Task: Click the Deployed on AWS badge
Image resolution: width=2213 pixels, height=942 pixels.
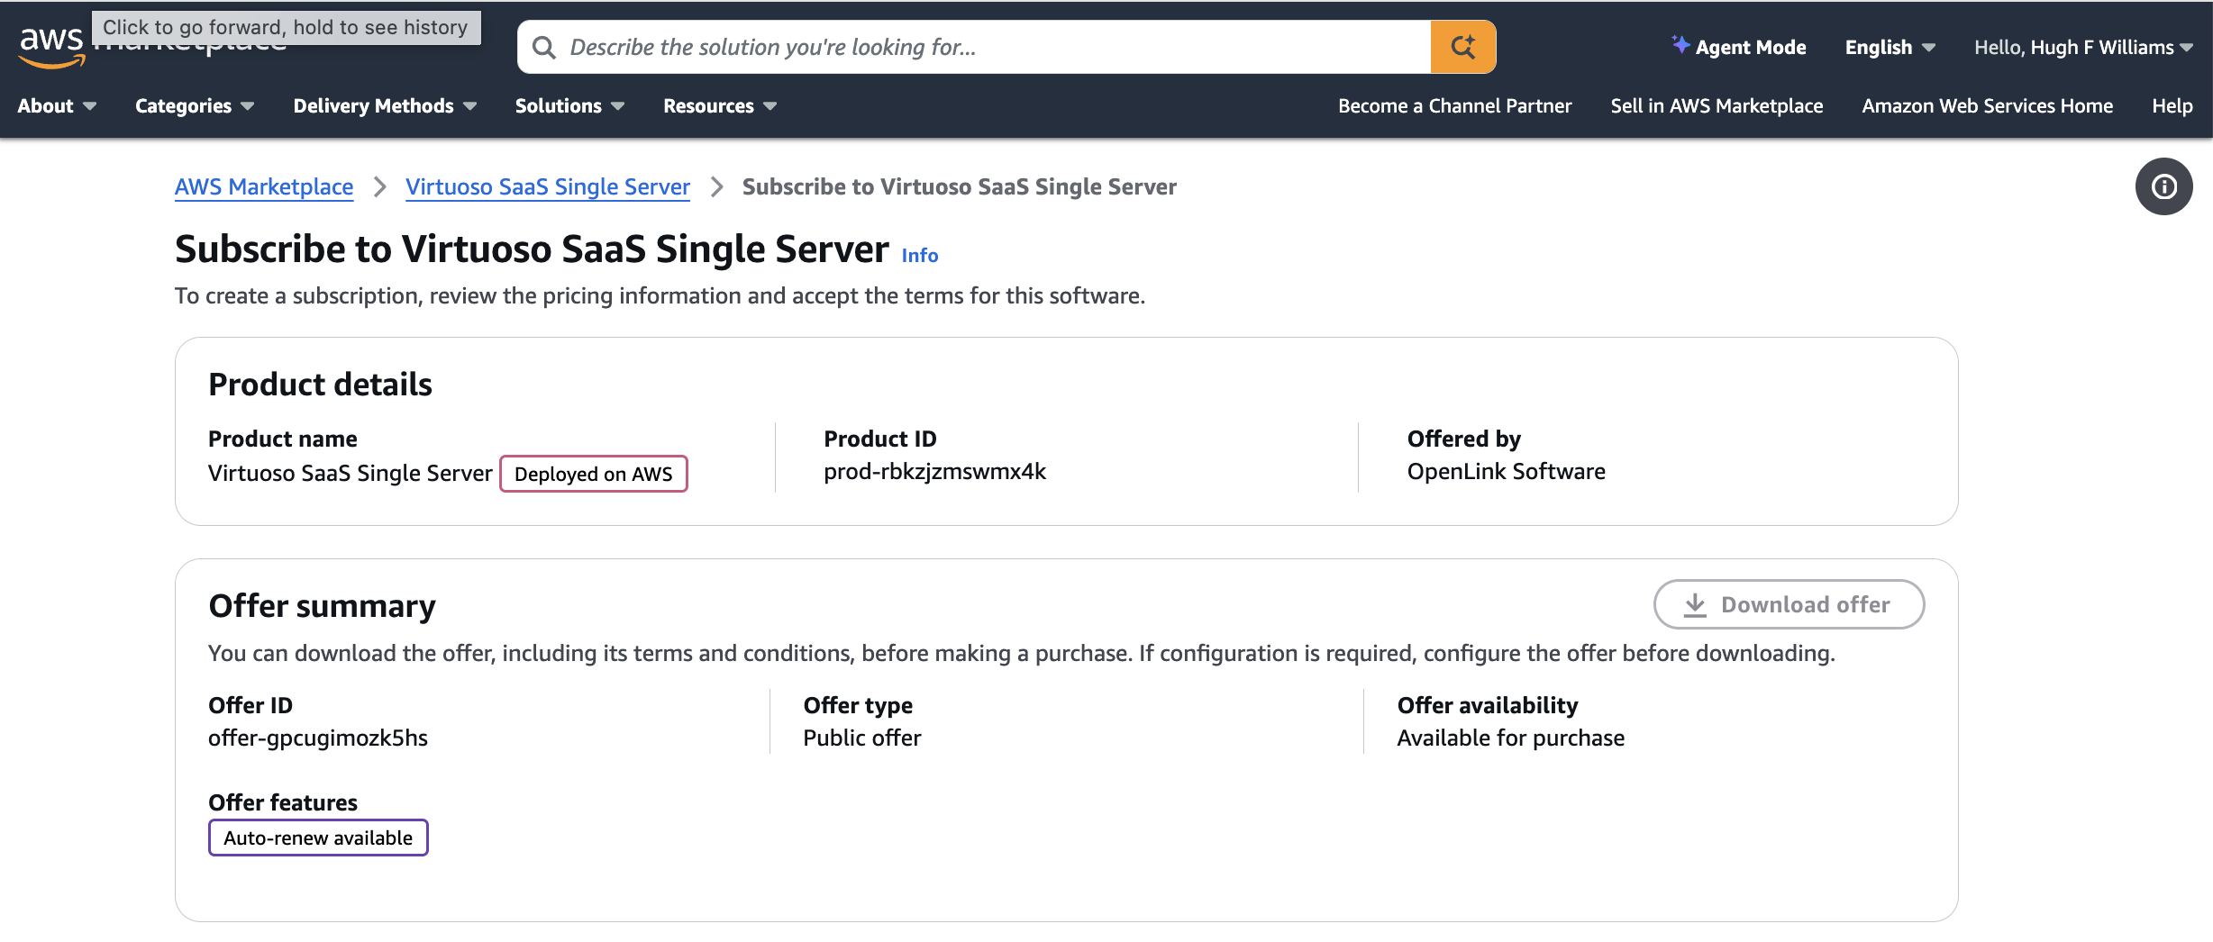Action: point(594,474)
